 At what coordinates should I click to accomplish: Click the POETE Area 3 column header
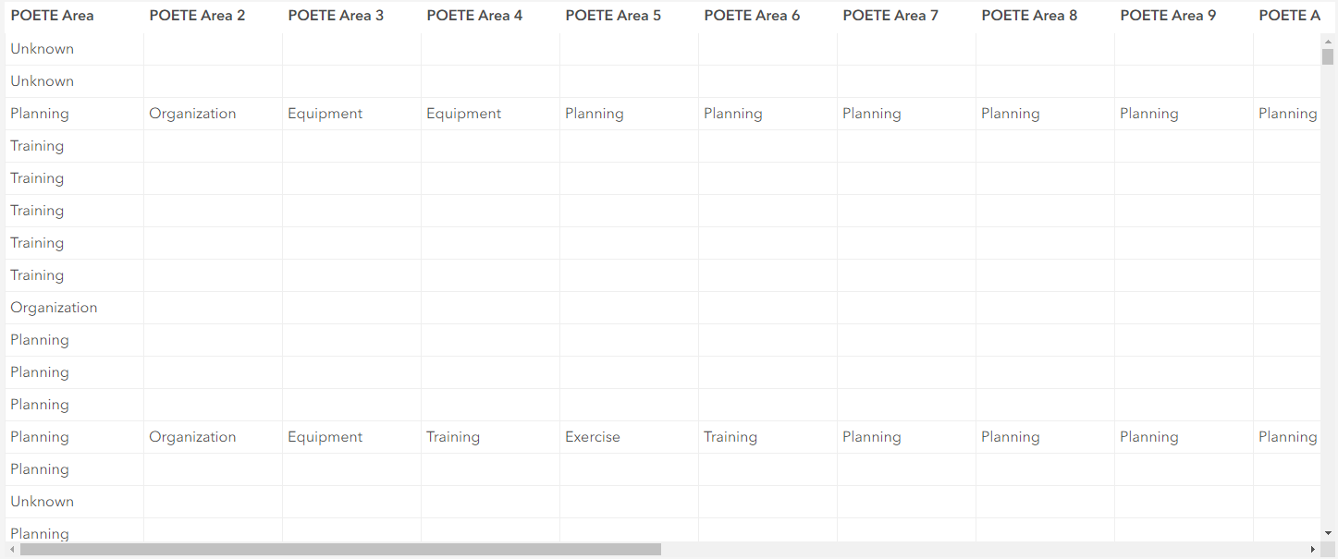tap(336, 16)
